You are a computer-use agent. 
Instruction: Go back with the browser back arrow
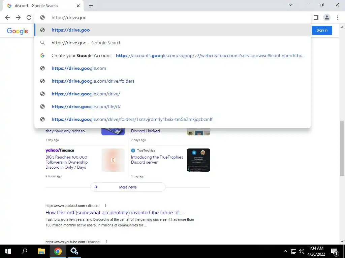(x=7, y=17)
